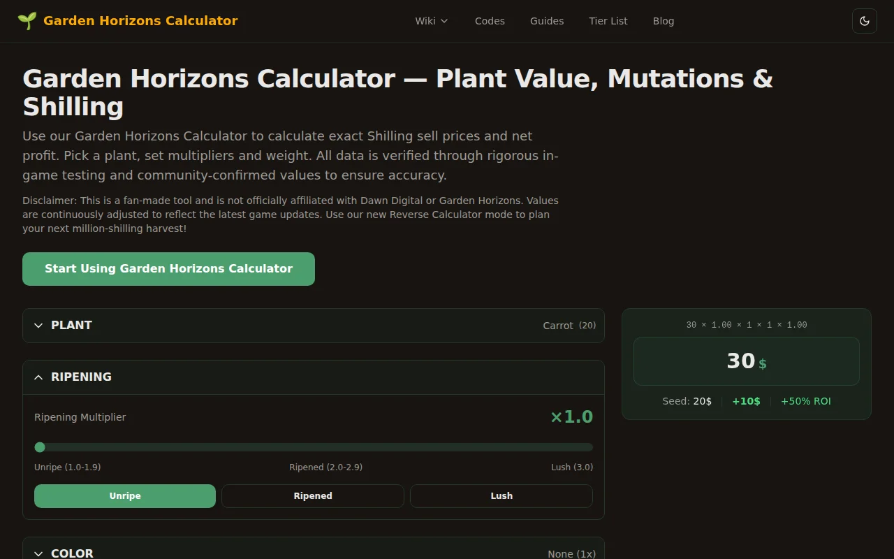Viewport: 894px width, 559px height.
Task: Click the None (1x) color value
Action: coord(572,553)
